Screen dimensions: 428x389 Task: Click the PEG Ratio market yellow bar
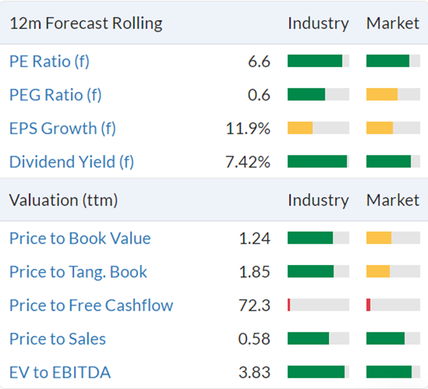point(382,94)
